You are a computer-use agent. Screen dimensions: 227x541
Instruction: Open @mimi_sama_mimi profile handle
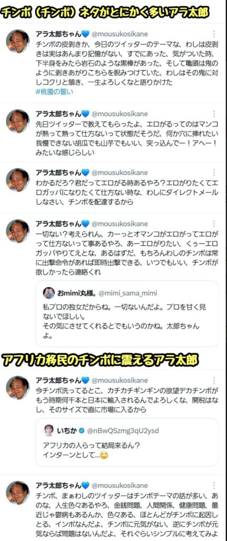click(x=127, y=293)
